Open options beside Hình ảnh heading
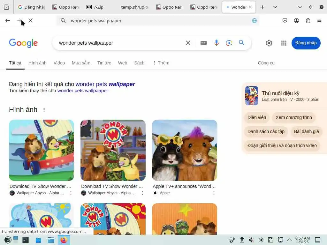The image size is (327, 245). tap(44, 110)
